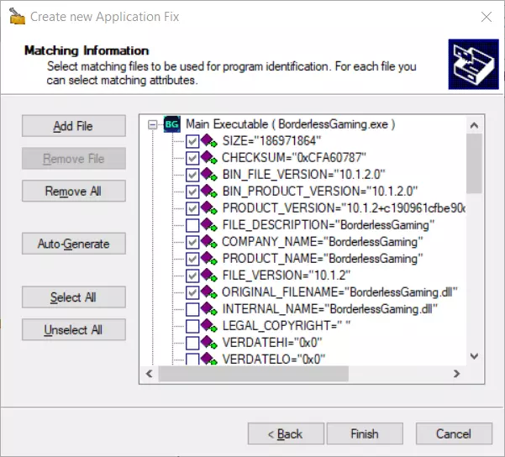Click the Auto-Generate button

coord(74,244)
